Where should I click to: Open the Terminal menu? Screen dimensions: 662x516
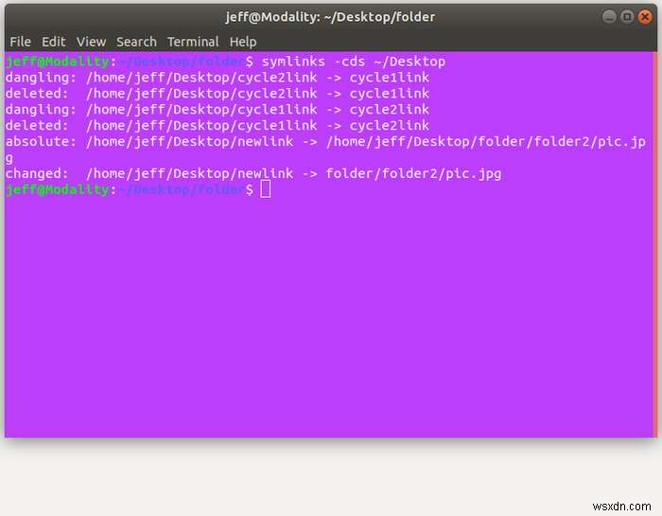(x=193, y=42)
